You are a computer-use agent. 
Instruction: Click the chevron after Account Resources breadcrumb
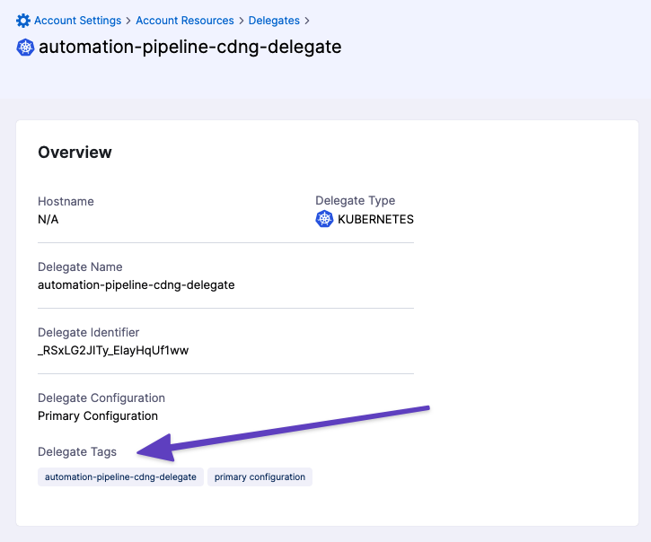coord(242,21)
